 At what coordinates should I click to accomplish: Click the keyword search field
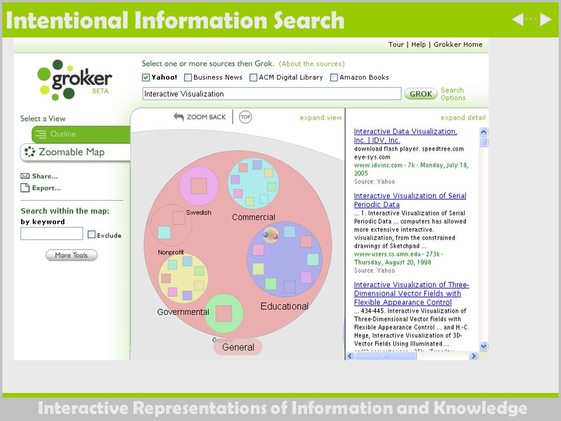coord(51,233)
